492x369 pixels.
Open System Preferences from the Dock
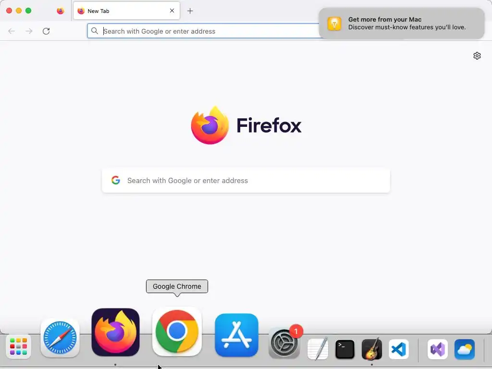click(284, 344)
